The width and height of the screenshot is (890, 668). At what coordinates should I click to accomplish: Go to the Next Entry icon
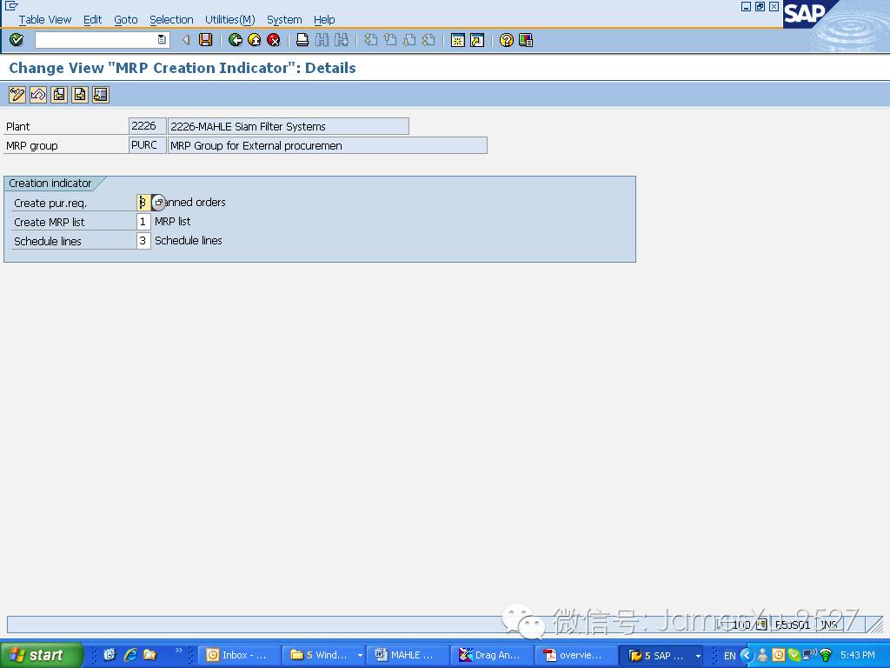tap(80, 94)
